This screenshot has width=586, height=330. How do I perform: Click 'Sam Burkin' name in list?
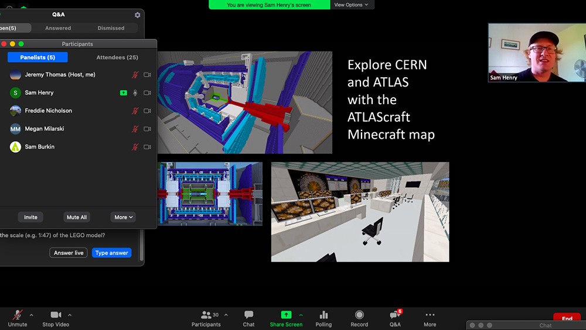[40, 147]
